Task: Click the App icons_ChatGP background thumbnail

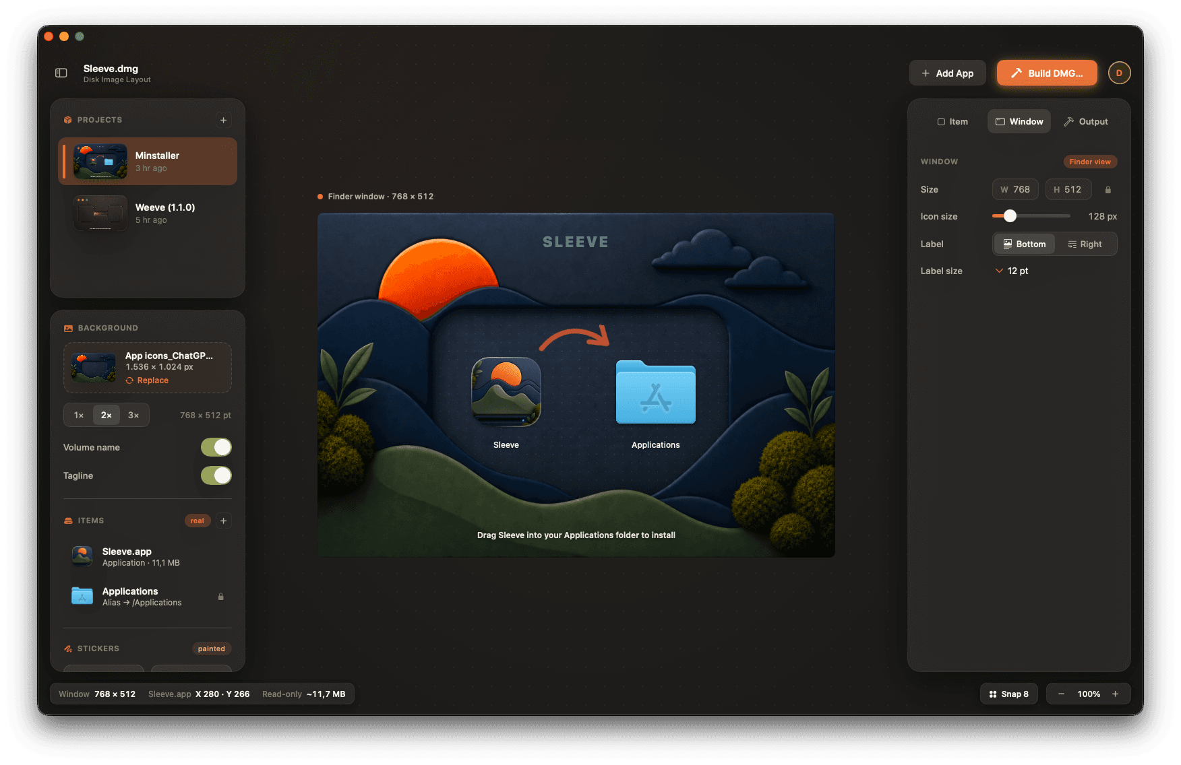Action: 93,368
